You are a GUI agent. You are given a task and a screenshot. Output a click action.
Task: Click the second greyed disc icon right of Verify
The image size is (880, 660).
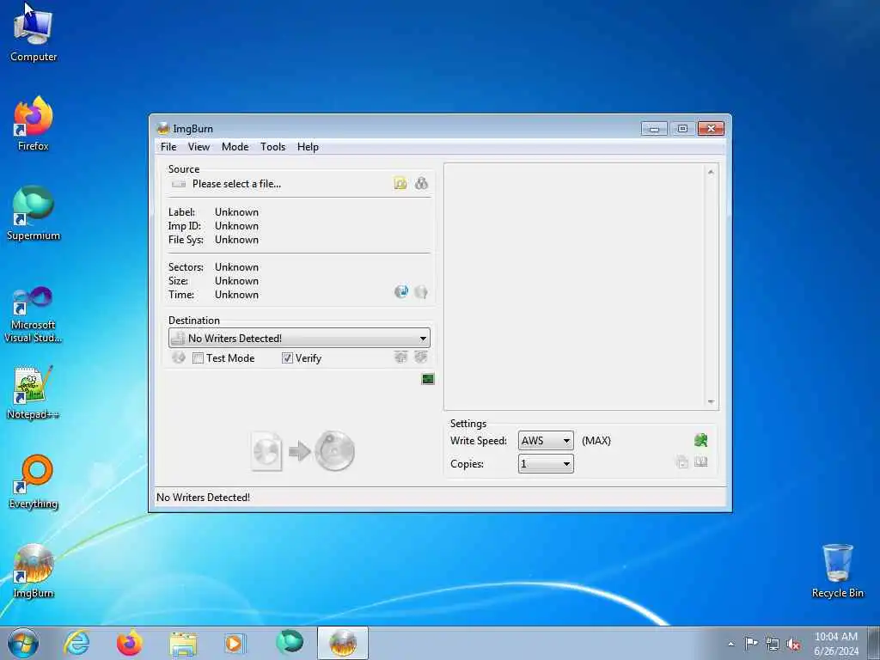[x=421, y=357]
